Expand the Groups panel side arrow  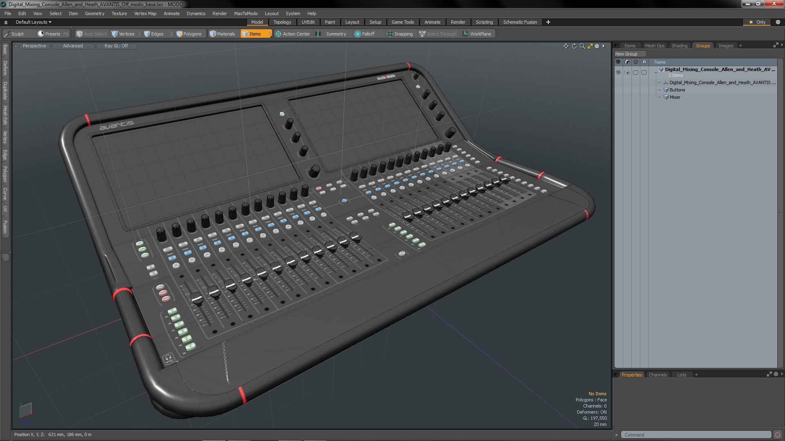coord(782,45)
